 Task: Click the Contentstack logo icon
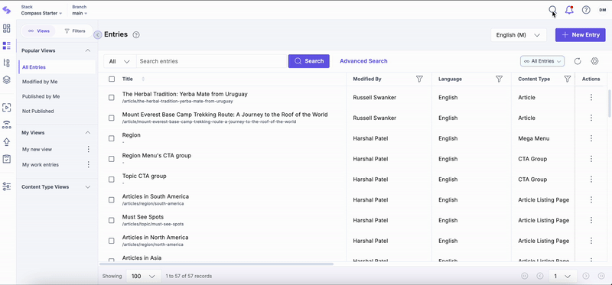pos(7,10)
